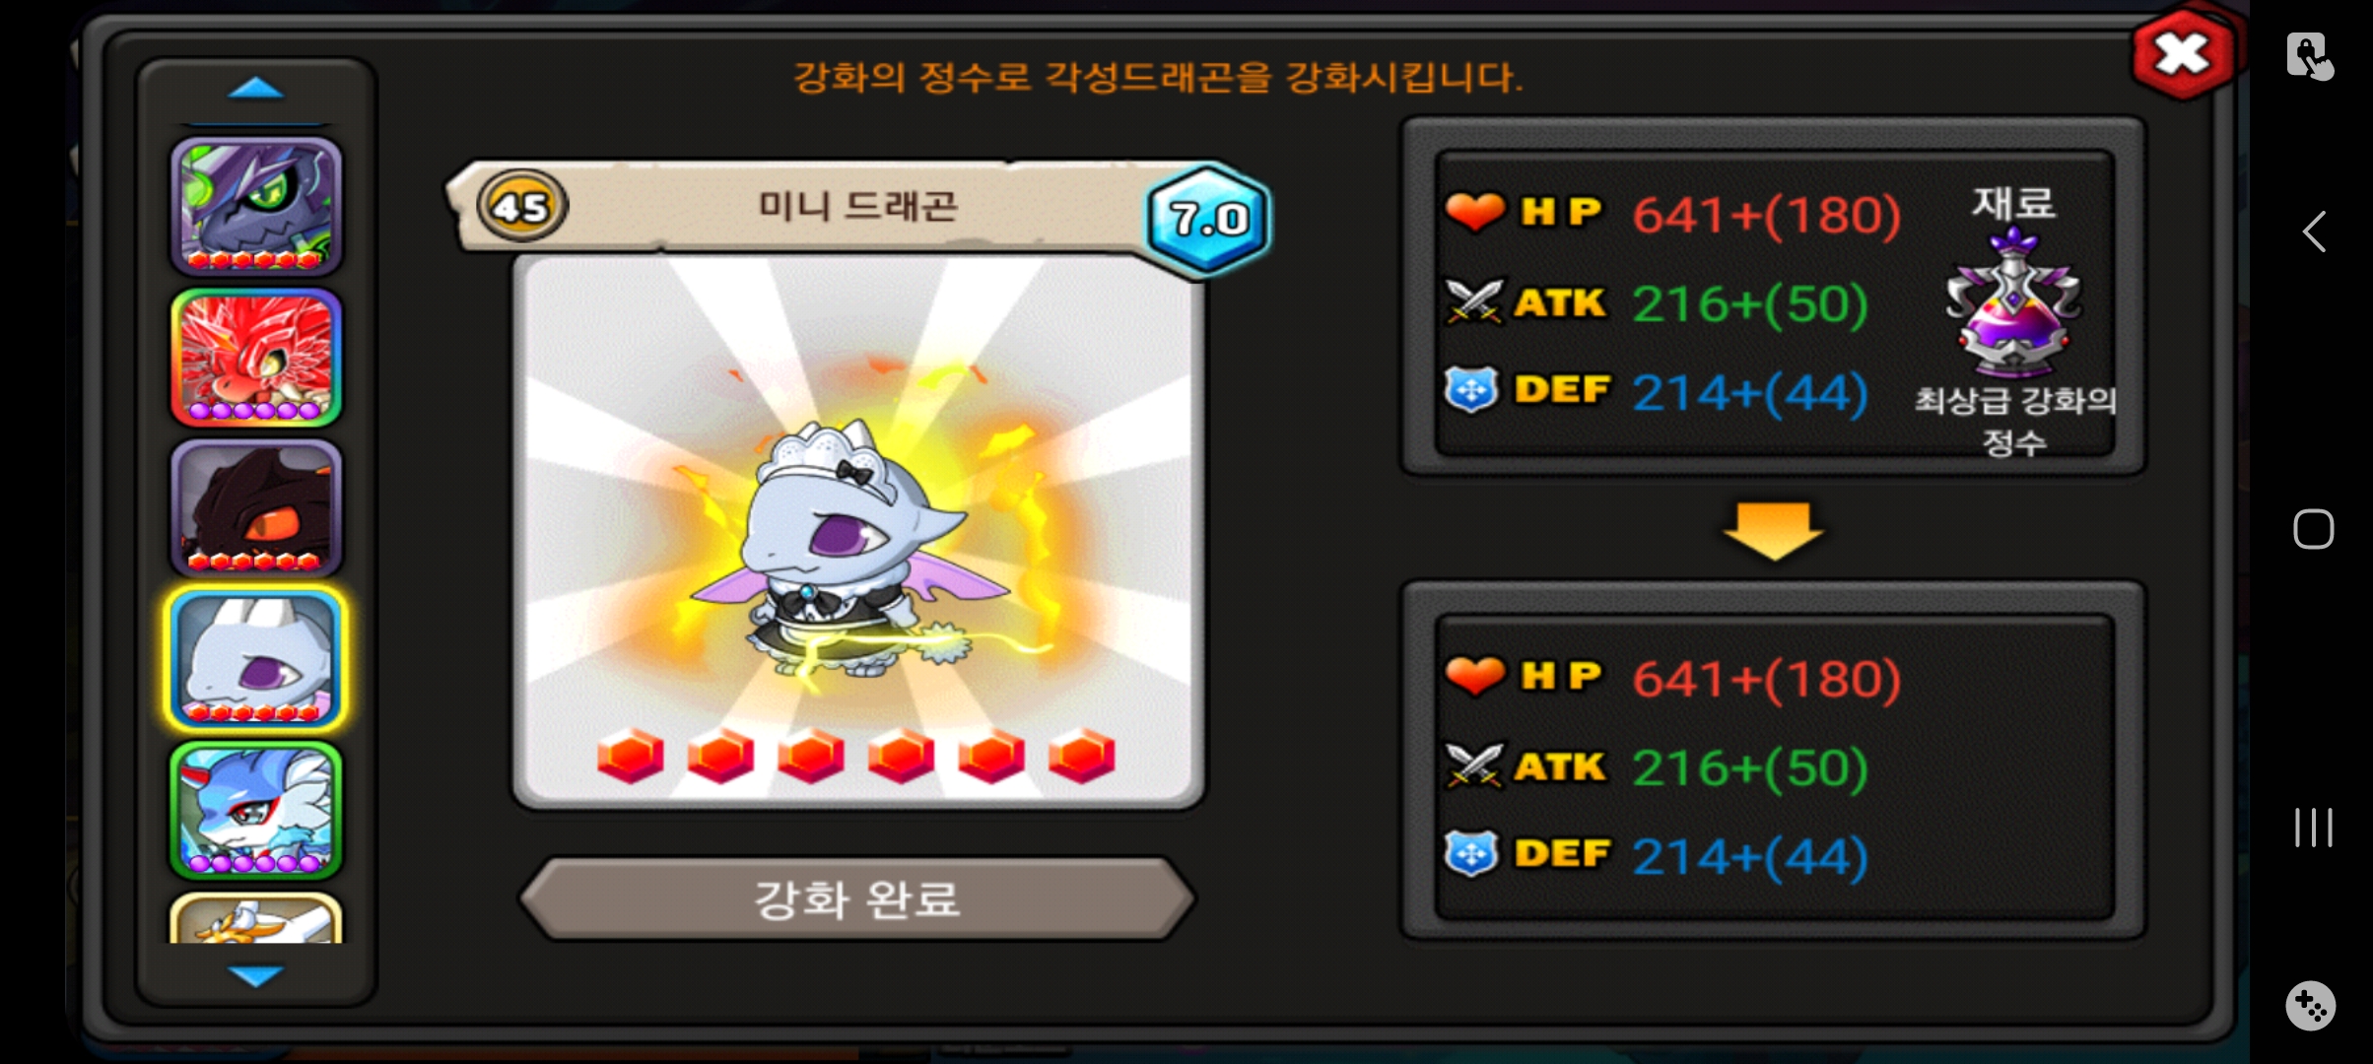Tap the top ATK crossed swords icon
This screenshot has height=1064, width=2373.
click(1473, 301)
